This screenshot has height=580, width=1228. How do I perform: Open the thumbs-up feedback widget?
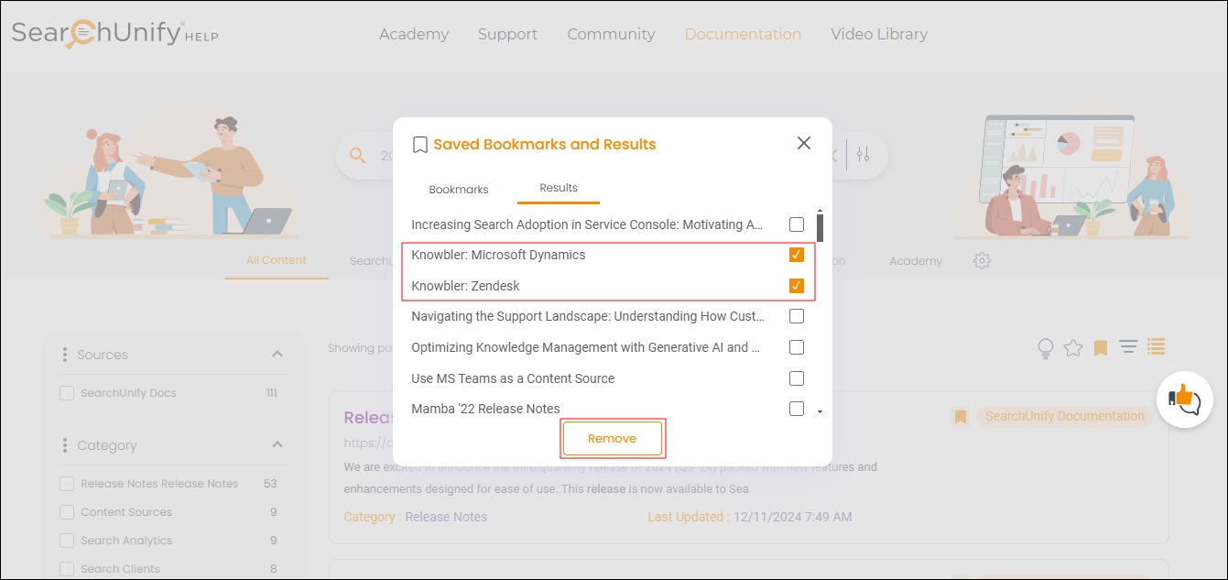[x=1184, y=399]
